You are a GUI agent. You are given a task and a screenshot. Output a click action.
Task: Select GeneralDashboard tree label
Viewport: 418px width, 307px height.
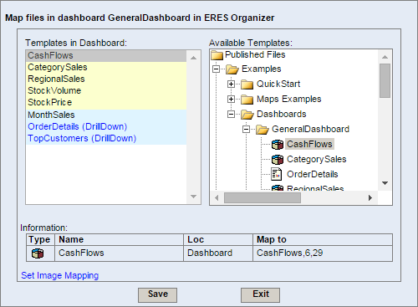[310, 129]
